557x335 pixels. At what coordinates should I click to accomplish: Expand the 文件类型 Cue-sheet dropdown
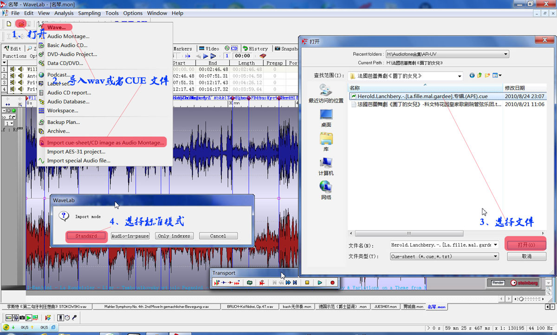tap(495, 256)
